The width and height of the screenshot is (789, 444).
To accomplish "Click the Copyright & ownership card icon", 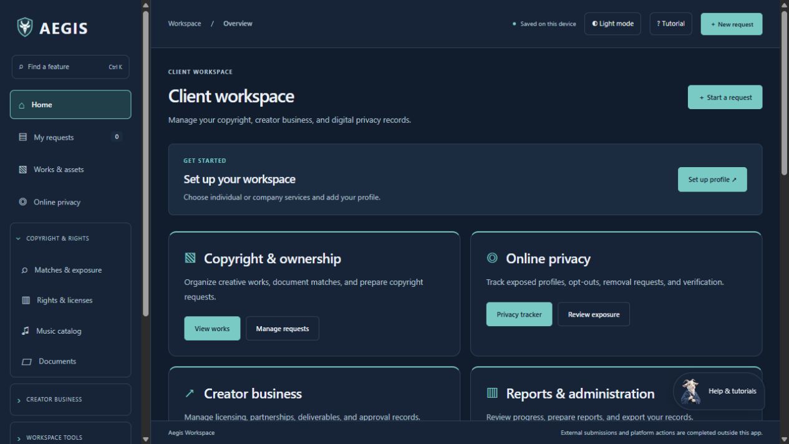I will pos(190,258).
